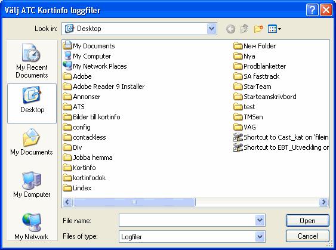Create a new folder from toolbar
The width and height of the screenshot is (336, 250).
(x=258, y=29)
